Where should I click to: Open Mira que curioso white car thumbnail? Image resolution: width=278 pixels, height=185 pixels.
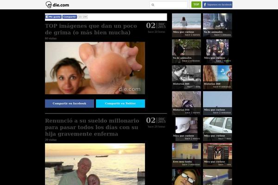[x=217, y=129]
